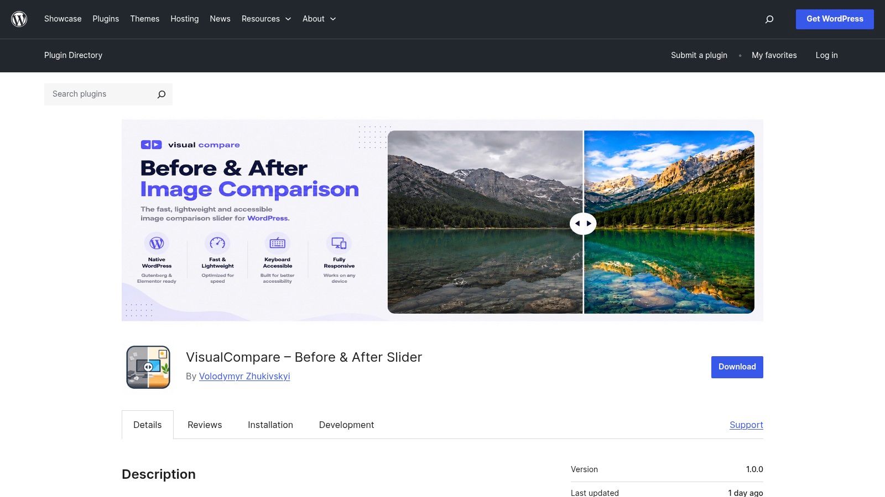Submit plugin search via magnifier icon

[x=161, y=94]
